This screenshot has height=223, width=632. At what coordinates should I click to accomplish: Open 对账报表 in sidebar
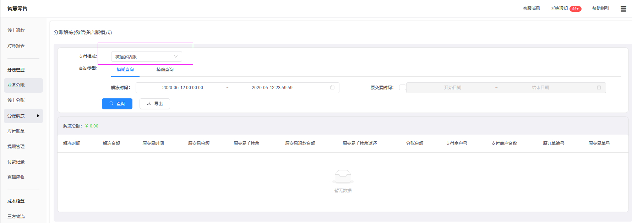[16, 46]
